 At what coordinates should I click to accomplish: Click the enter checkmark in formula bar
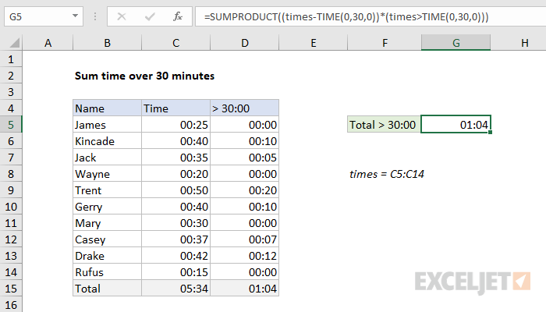[148, 16]
